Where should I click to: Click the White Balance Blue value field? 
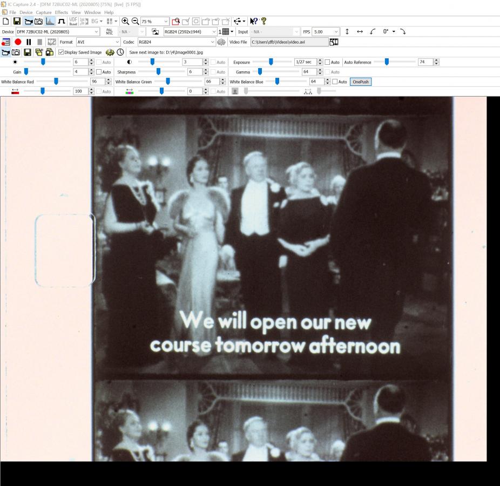317,82
